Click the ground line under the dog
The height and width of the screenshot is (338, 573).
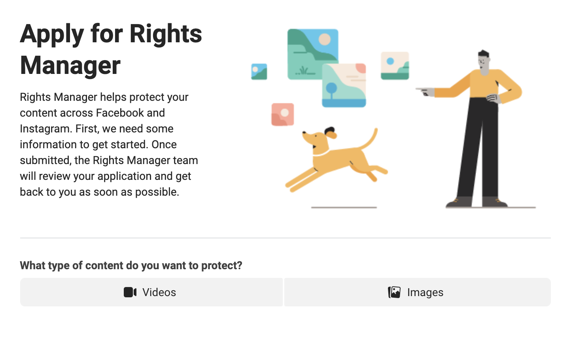click(344, 207)
